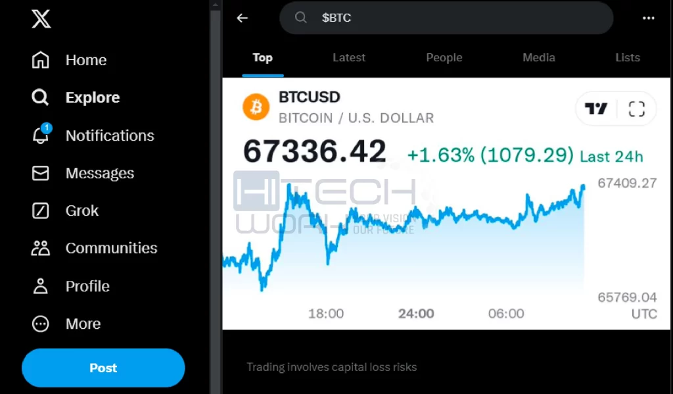
Task: Open Notifications via the bell icon
Action: click(x=41, y=134)
